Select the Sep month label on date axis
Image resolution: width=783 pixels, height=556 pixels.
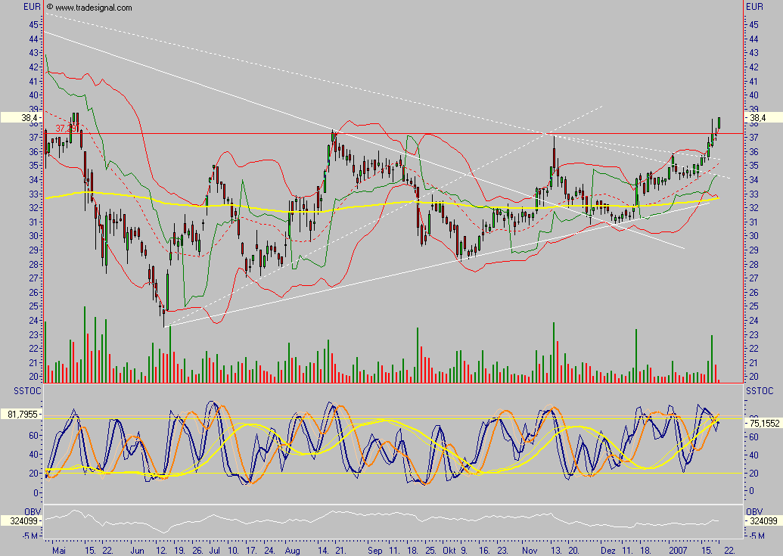click(375, 551)
